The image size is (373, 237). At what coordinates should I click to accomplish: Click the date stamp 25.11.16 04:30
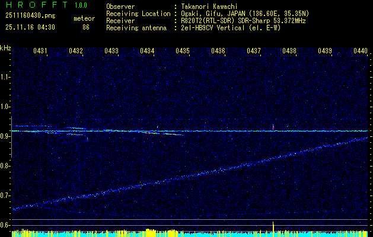click(x=30, y=27)
